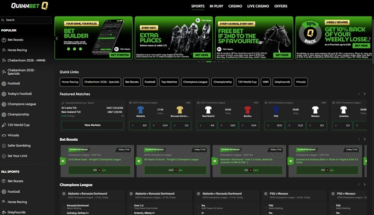Screen dimensions: 374x215
Task: Advance Bet Boosts carousel with right chevron
Action: click(364, 139)
